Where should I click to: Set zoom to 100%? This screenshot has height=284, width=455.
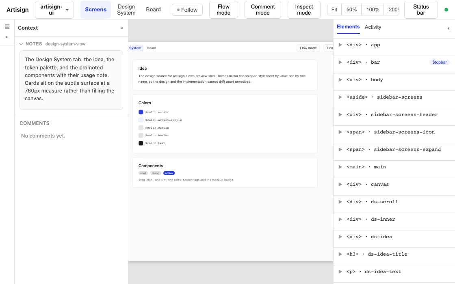[373, 10]
